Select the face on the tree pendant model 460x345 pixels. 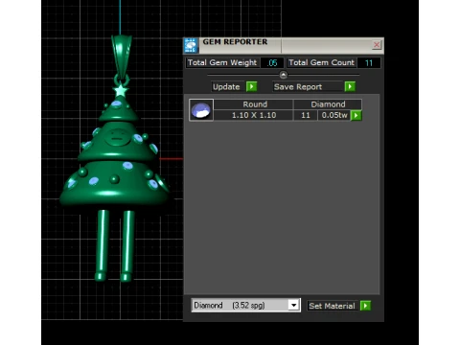tap(117, 137)
